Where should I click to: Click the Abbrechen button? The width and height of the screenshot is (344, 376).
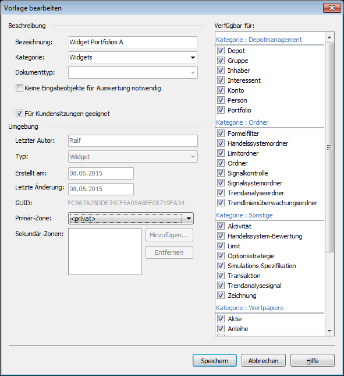point(263,360)
